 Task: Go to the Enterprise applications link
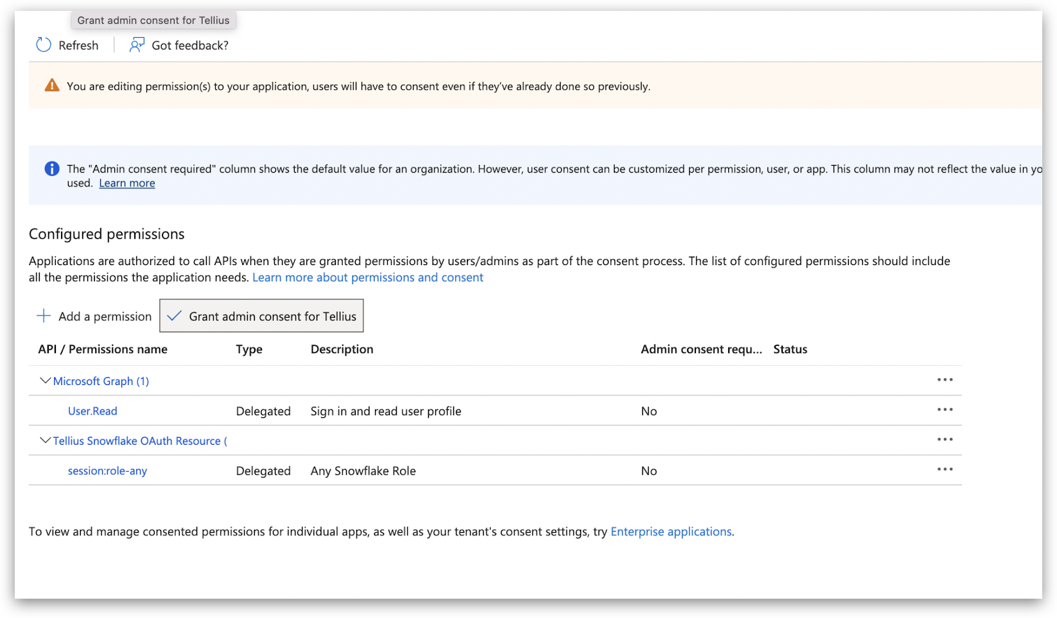671,532
